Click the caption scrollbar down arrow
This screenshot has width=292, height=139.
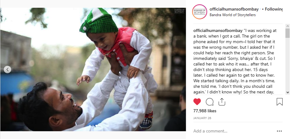point(288,92)
